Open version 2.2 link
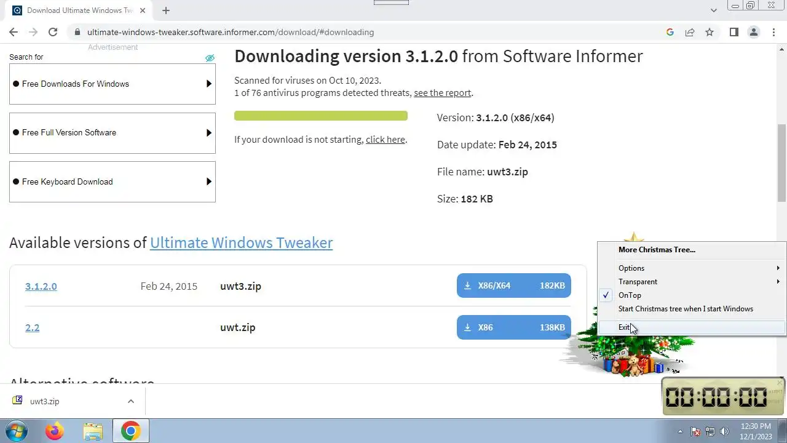The image size is (787, 443). (32, 327)
